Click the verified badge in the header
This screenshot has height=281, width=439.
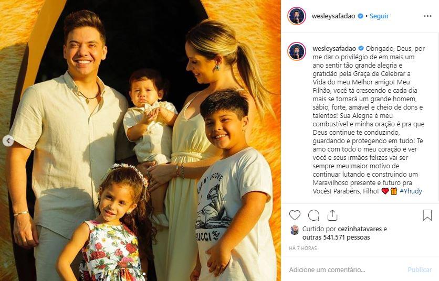tap(361, 16)
